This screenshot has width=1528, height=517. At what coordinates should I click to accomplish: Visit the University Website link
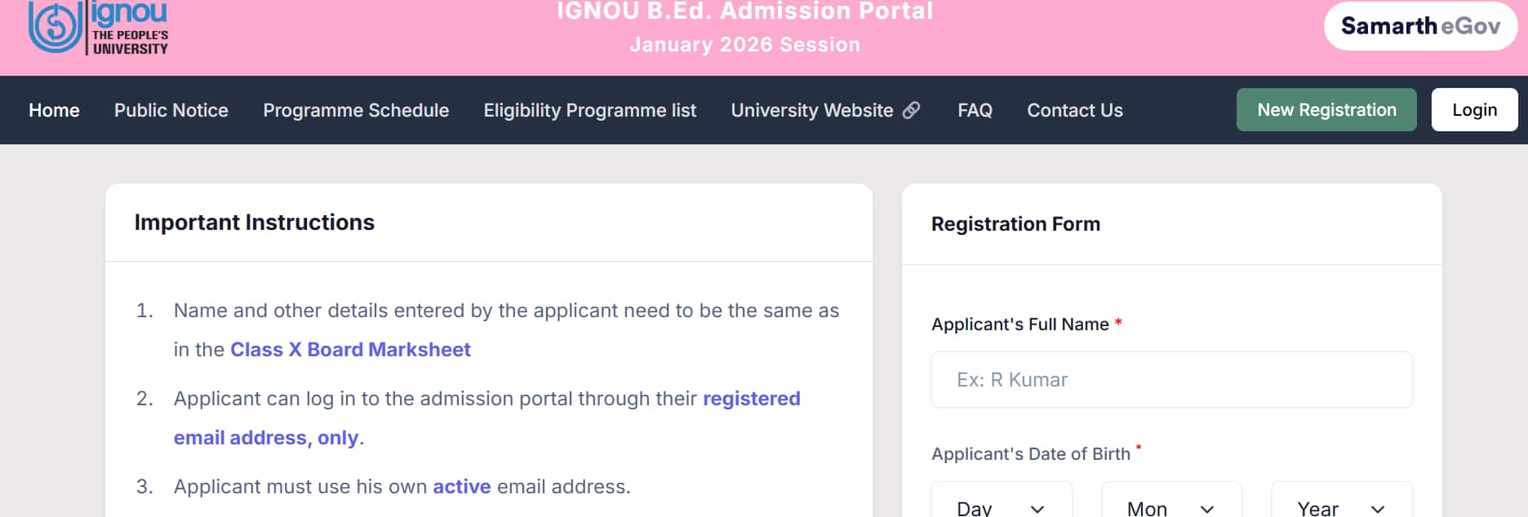(x=812, y=110)
